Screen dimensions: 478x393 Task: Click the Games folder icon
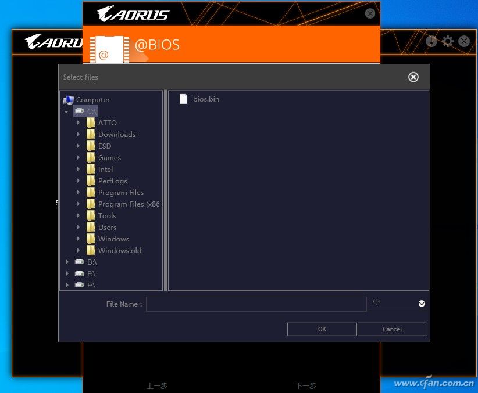[x=91, y=157]
